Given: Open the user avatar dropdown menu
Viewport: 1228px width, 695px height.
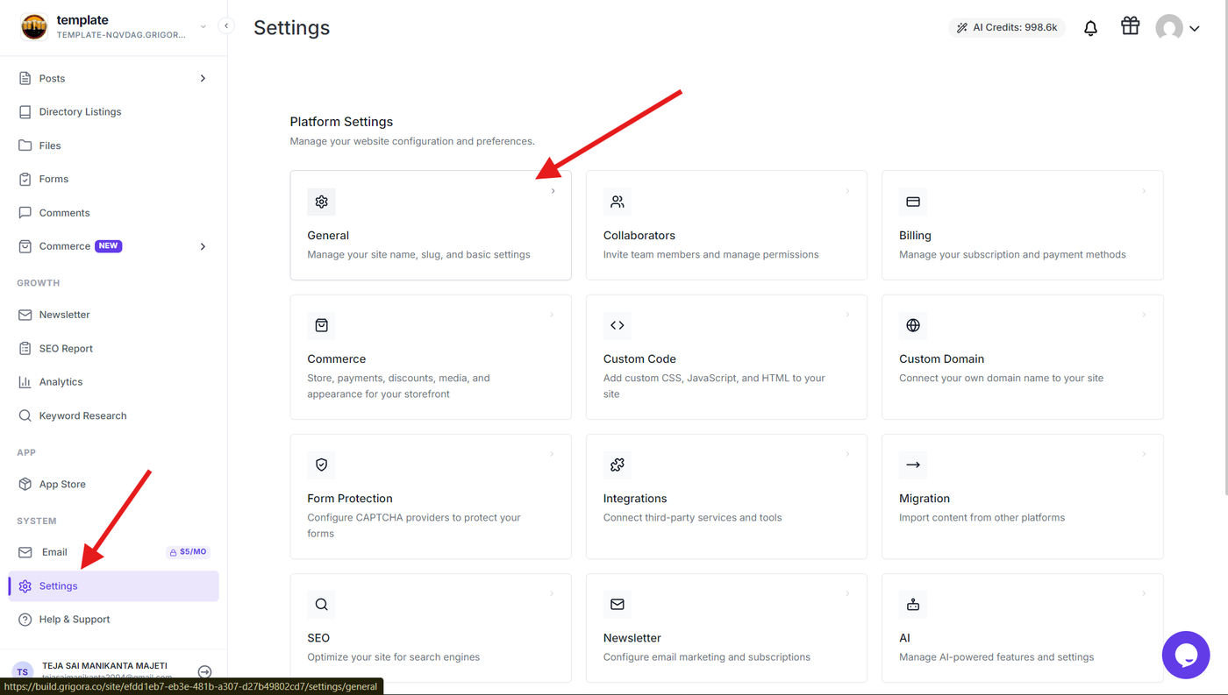Looking at the screenshot, I should [1177, 28].
